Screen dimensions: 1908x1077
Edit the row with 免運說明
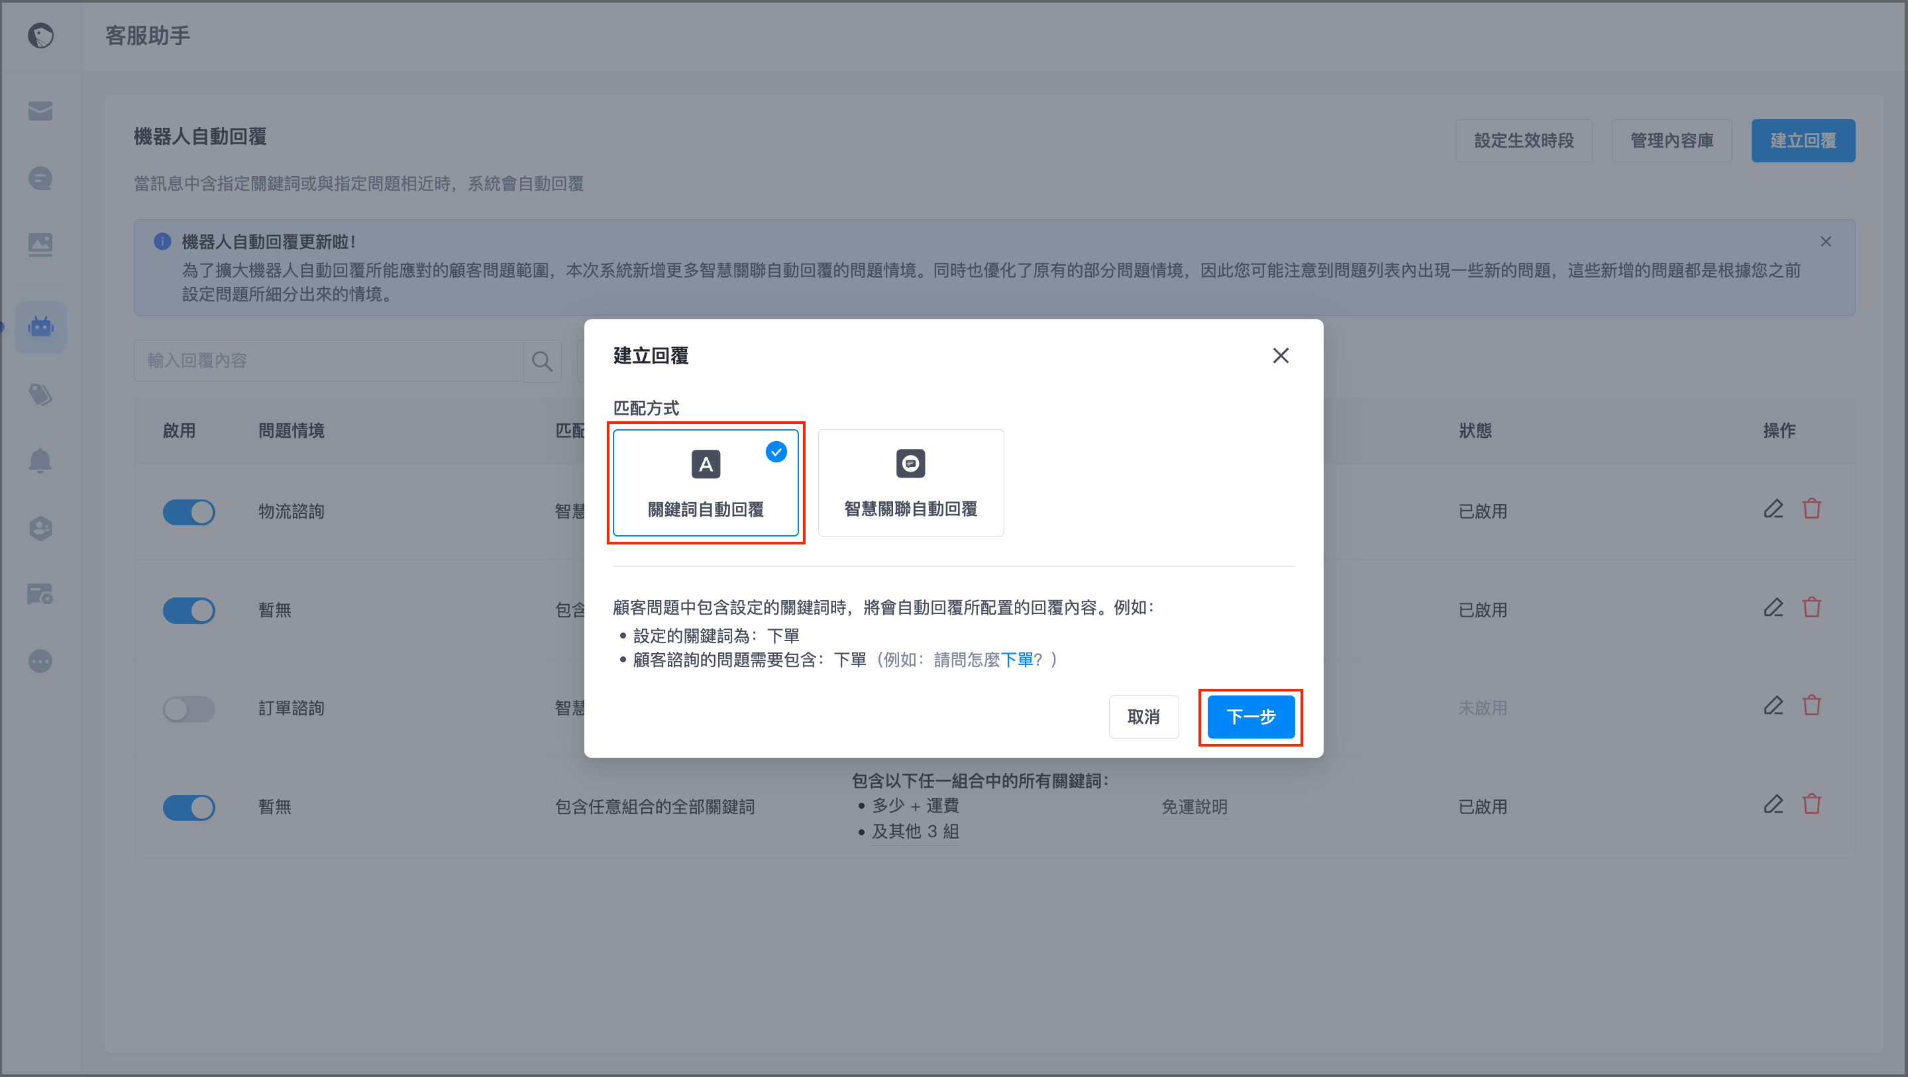(1774, 804)
